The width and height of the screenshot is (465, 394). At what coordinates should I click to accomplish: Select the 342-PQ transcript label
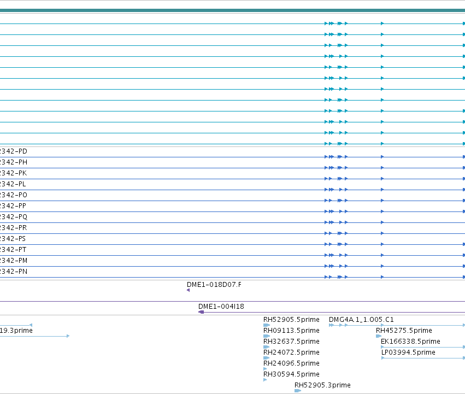[x=13, y=217]
